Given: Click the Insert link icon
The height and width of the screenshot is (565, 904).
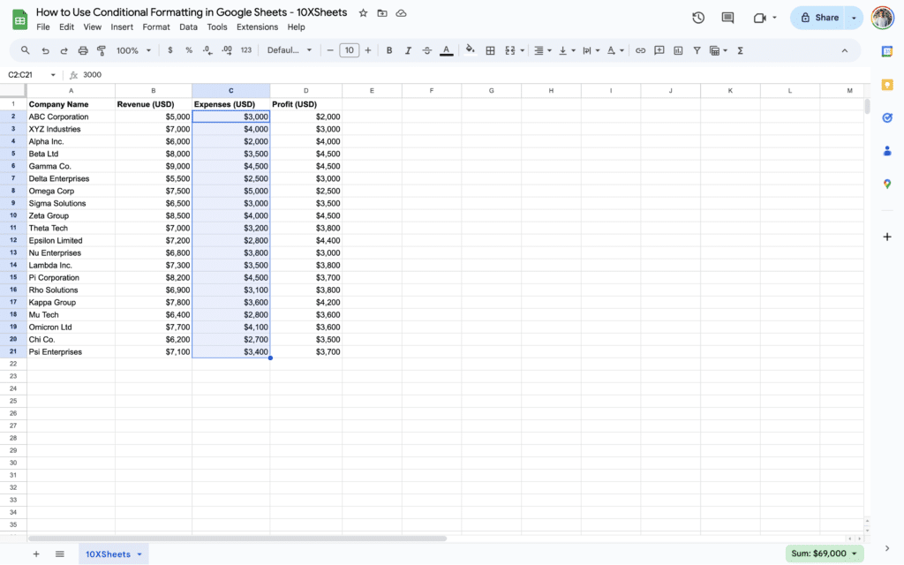Looking at the screenshot, I should (x=640, y=50).
